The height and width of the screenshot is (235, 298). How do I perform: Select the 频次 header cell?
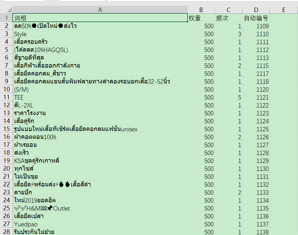coord(228,18)
